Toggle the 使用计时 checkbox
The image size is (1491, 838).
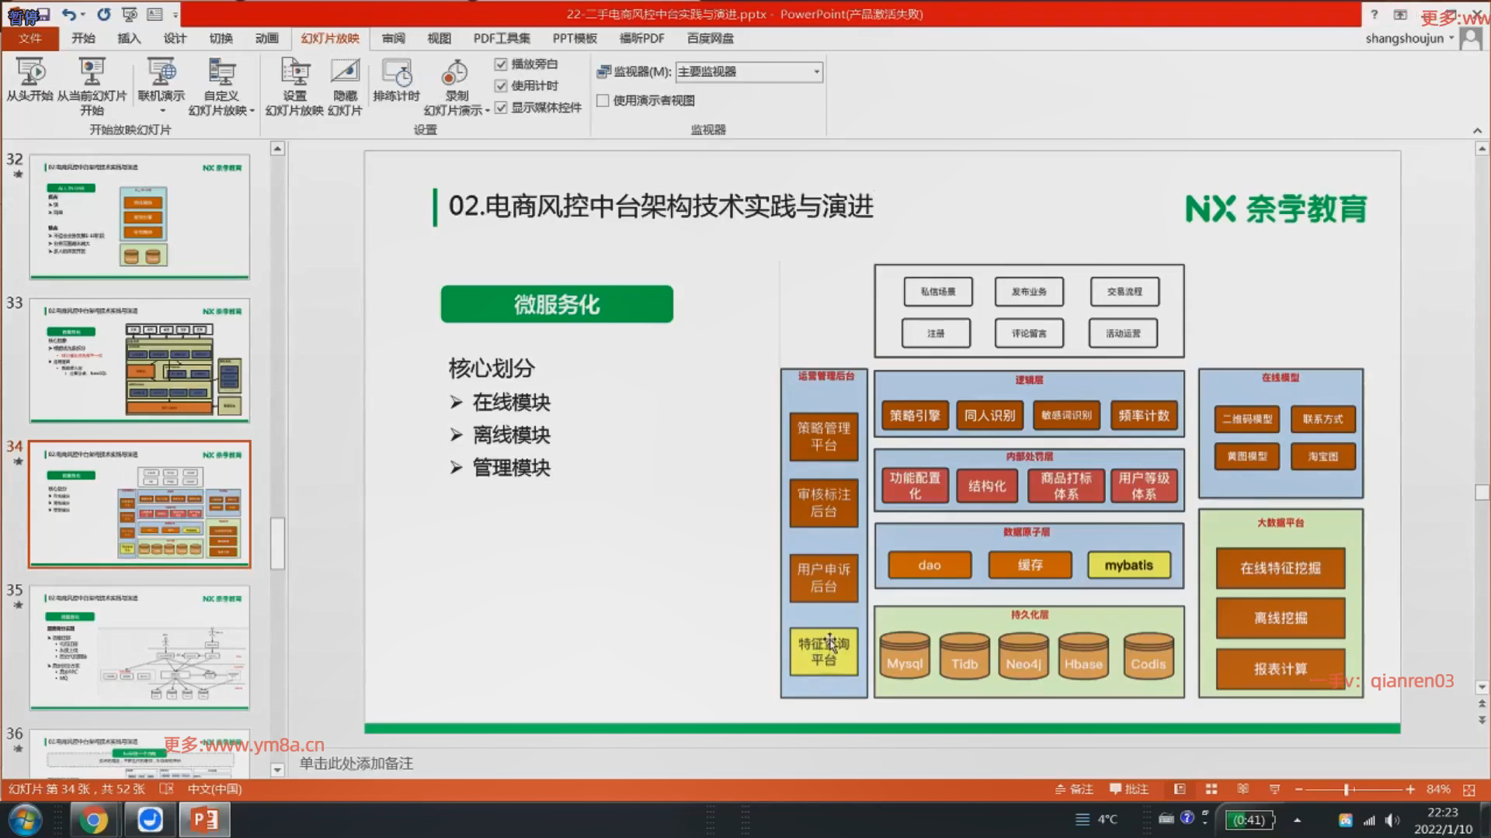[x=501, y=86]
